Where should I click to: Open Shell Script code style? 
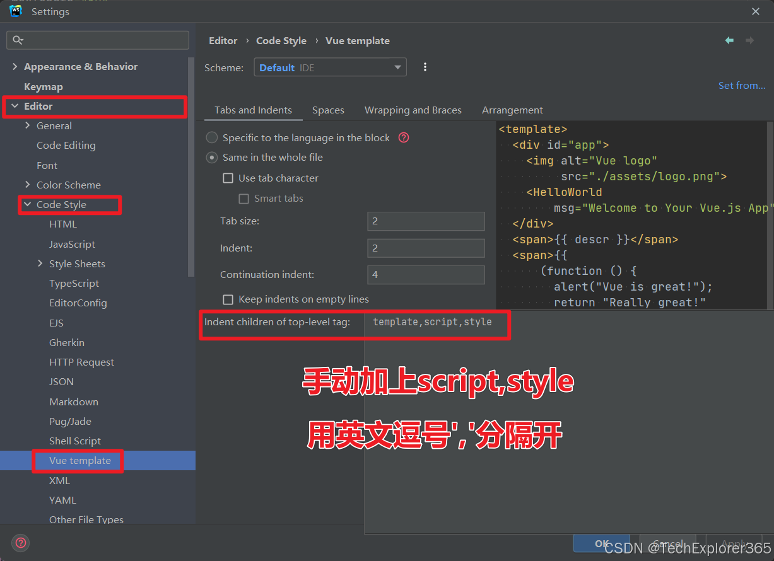75,441
